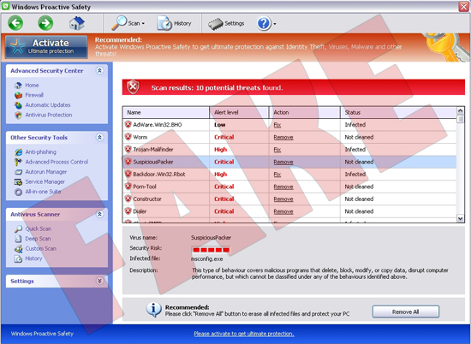Click Remove for Porn-Tool
The width and height of the screenshot is (471, 344).
(x=283, y=187)
